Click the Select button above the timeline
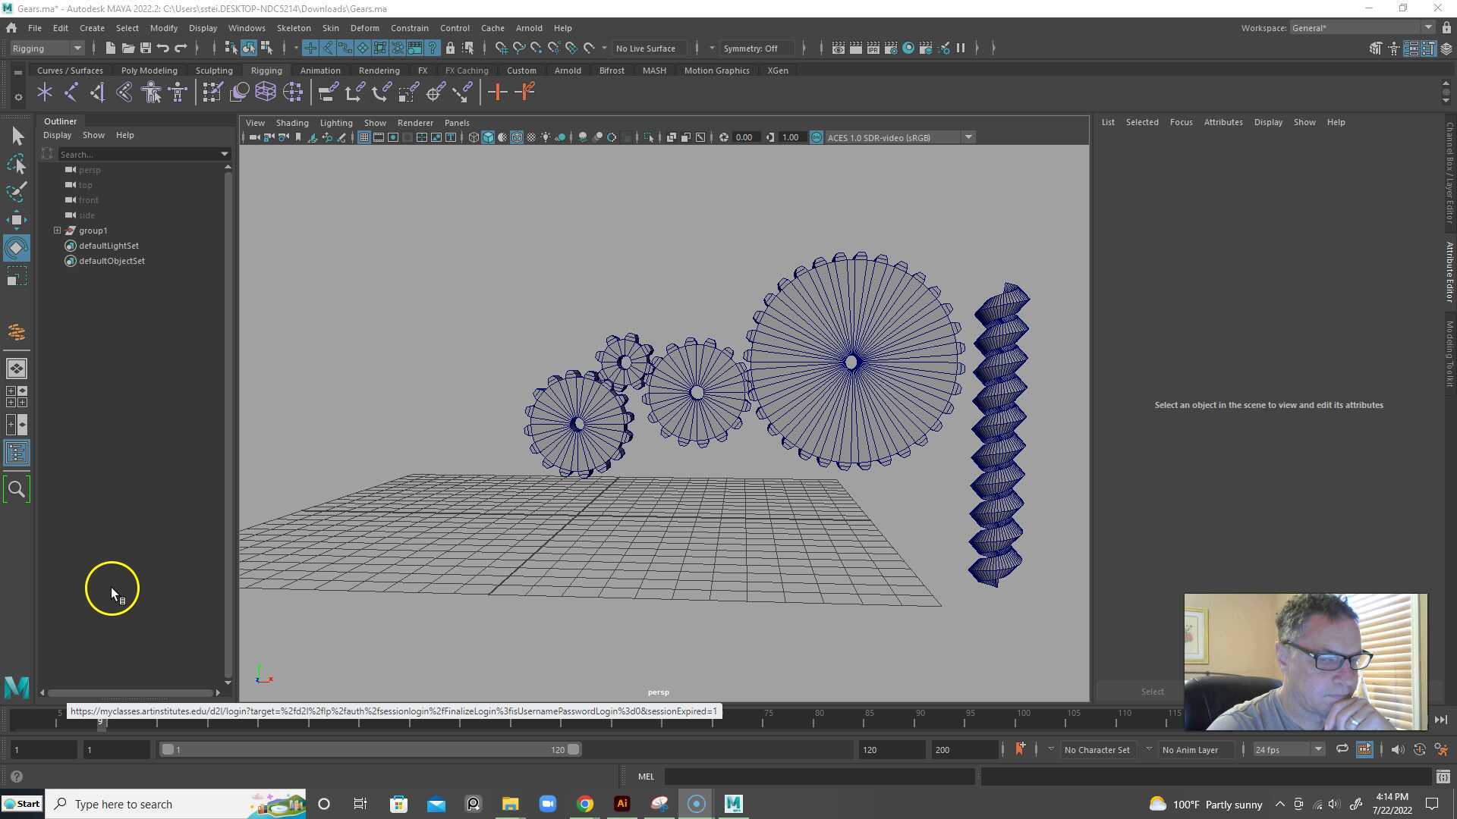This screenshot has height=819, width=1457. (x=1152, y=691)
